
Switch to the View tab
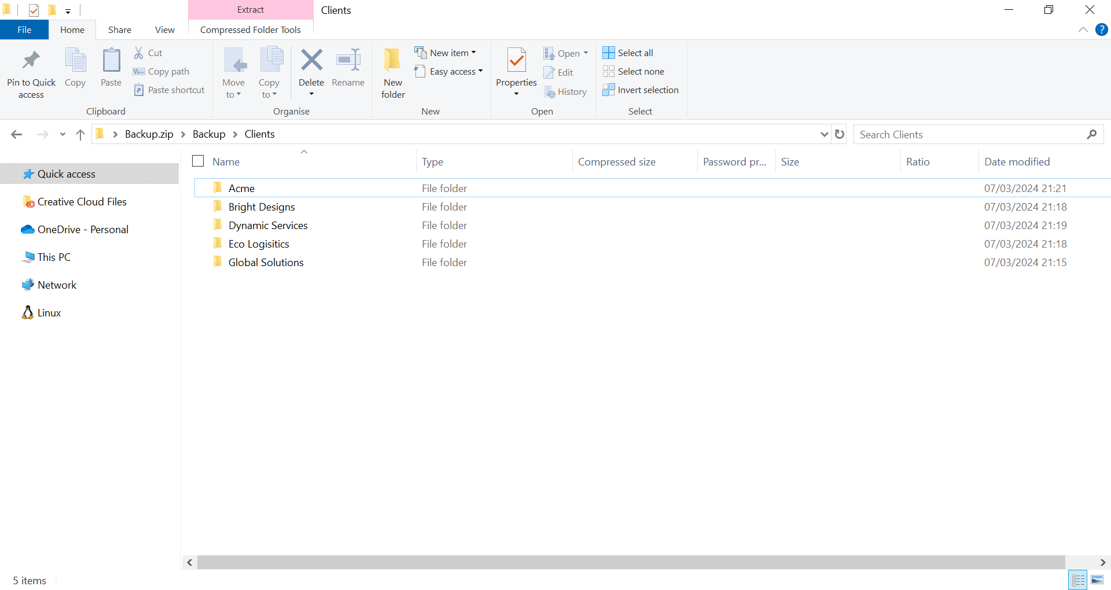[x=164, y=30]
